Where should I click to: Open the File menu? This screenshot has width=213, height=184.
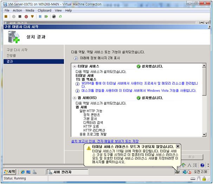tap(7, 11)
